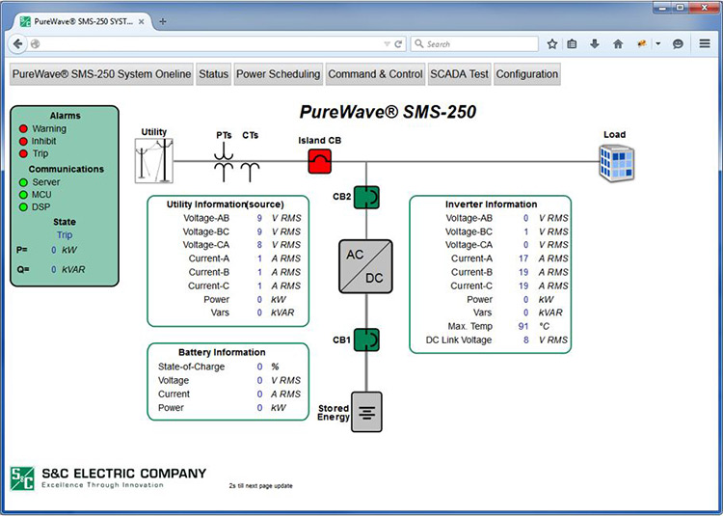This screenshot has width=723, height=516.
Task: Open a new browser tab with plus
Action: 162,21
